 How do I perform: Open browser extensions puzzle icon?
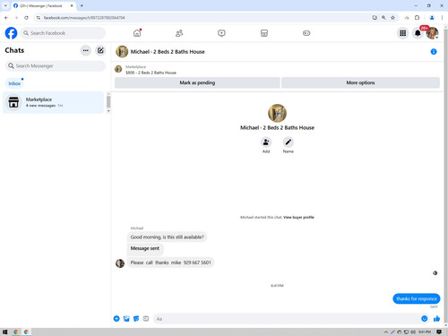[417, 18]
